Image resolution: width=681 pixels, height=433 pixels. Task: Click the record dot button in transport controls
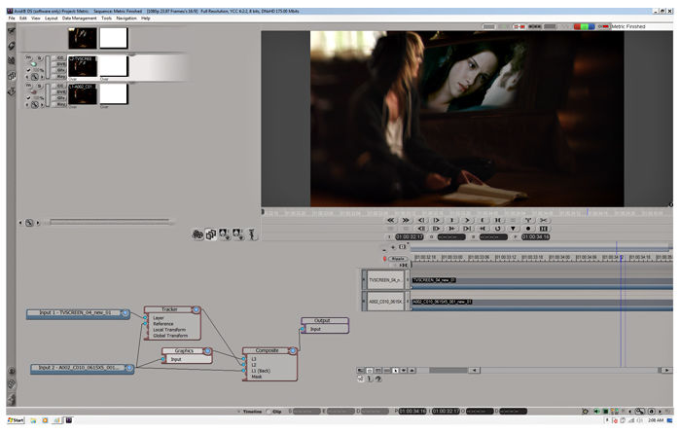(528, 229)
